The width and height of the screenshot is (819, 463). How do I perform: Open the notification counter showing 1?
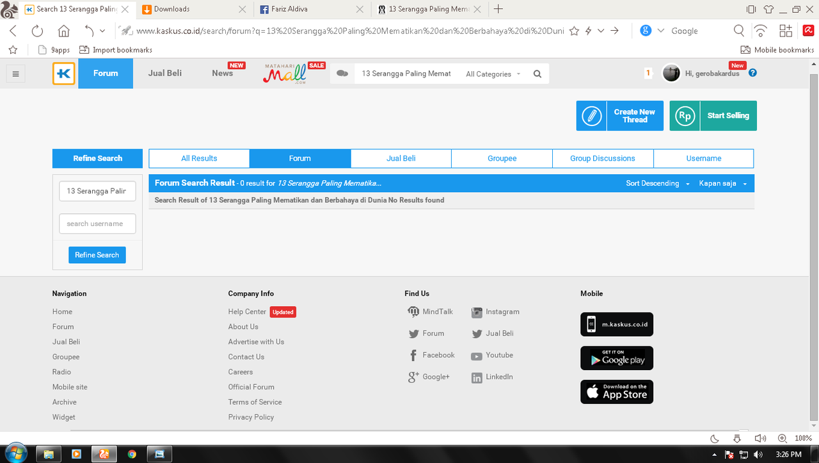pos(648,73)
